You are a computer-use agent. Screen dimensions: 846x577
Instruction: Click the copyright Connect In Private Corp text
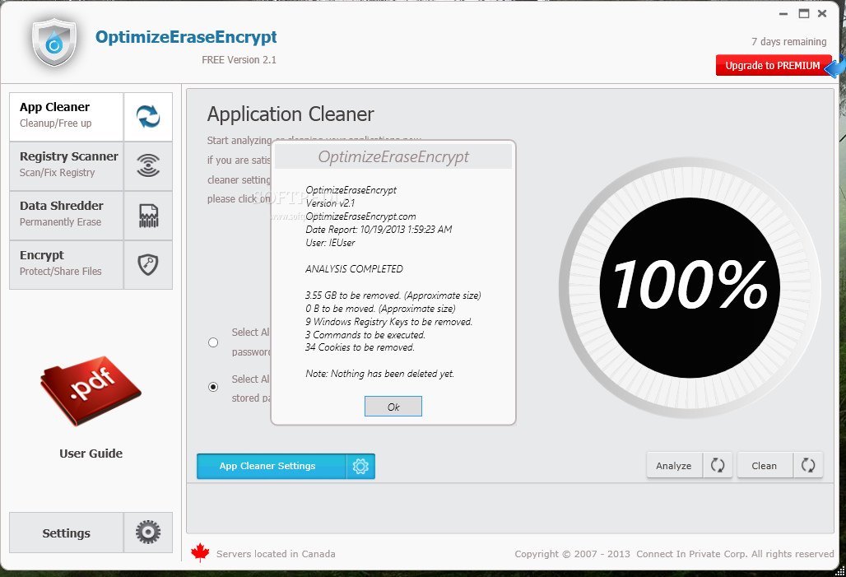[674, 554]
